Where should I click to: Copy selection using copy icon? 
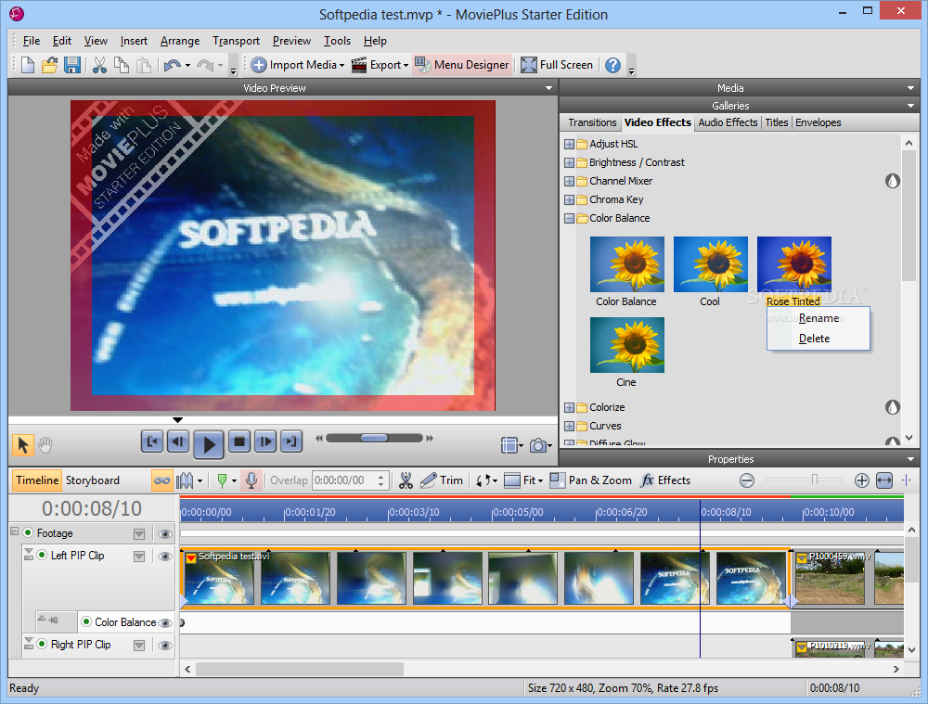coord(122,65)
